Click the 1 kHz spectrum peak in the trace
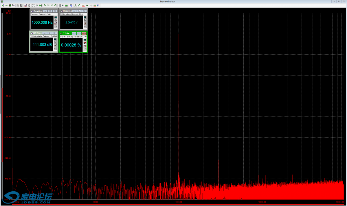347x206 pixels. (179, 86)
